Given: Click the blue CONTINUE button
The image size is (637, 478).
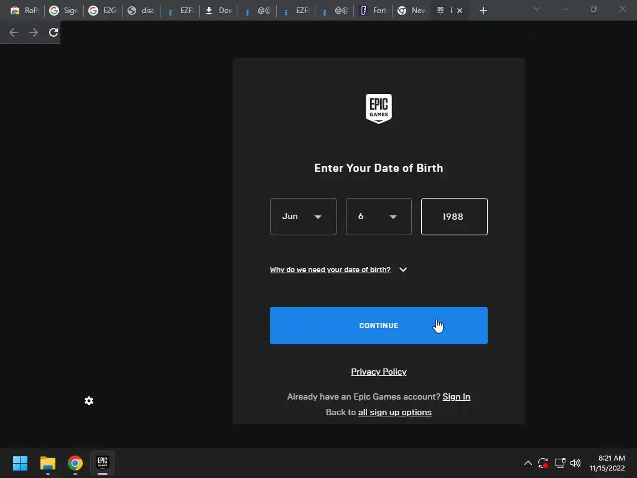Looking at the screenshot, I should [x=379, y=326].
